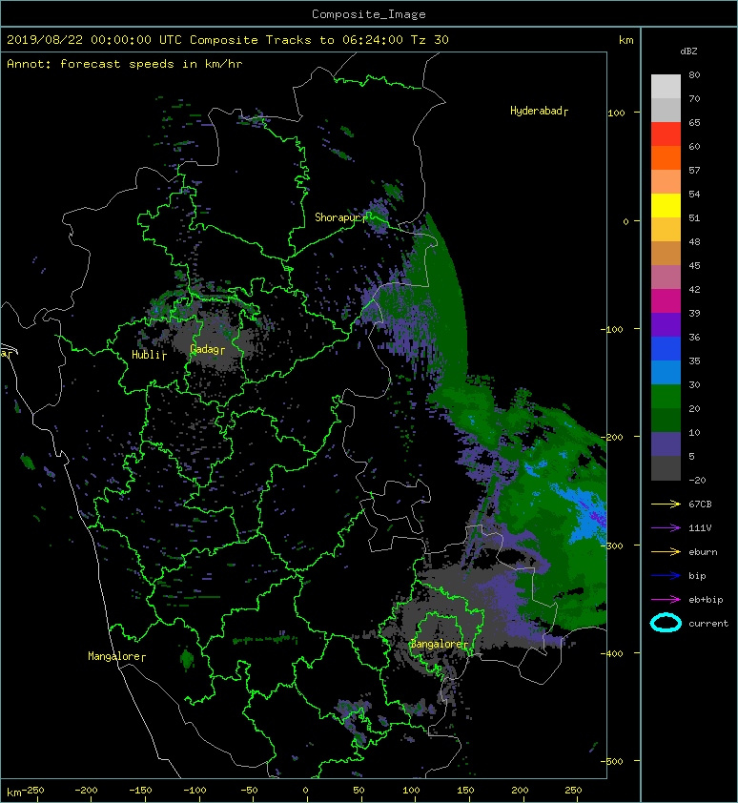Click the '111V' legend label
Image resolution: width=738 pixels, height=803 pixels.
[x=700, y=528]
